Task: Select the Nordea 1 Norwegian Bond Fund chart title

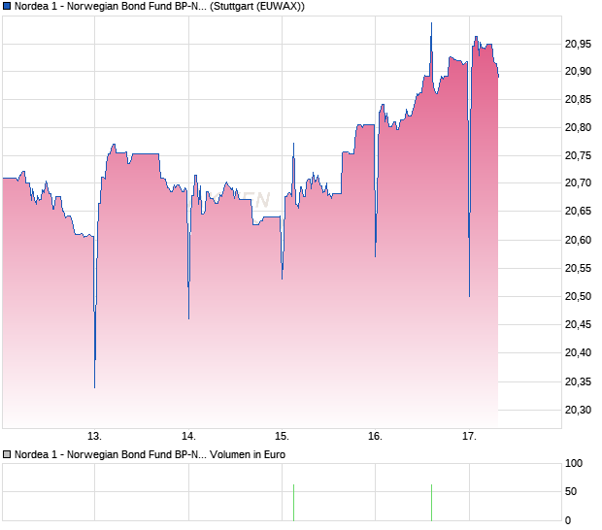Action: click(x=159, y=7)
